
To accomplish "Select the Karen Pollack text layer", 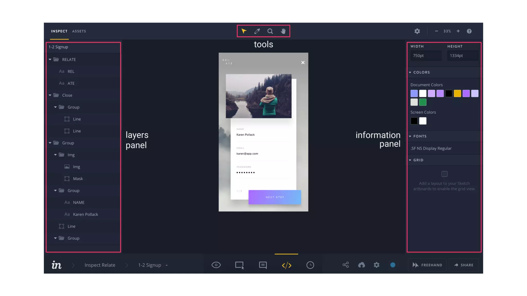I will [x=85, y=214].
